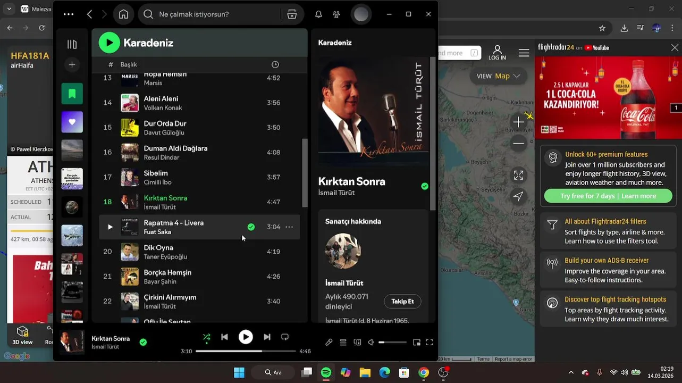Mute Spotify with speaker icon
The image size is (682, 383).
tap(371, 343)
